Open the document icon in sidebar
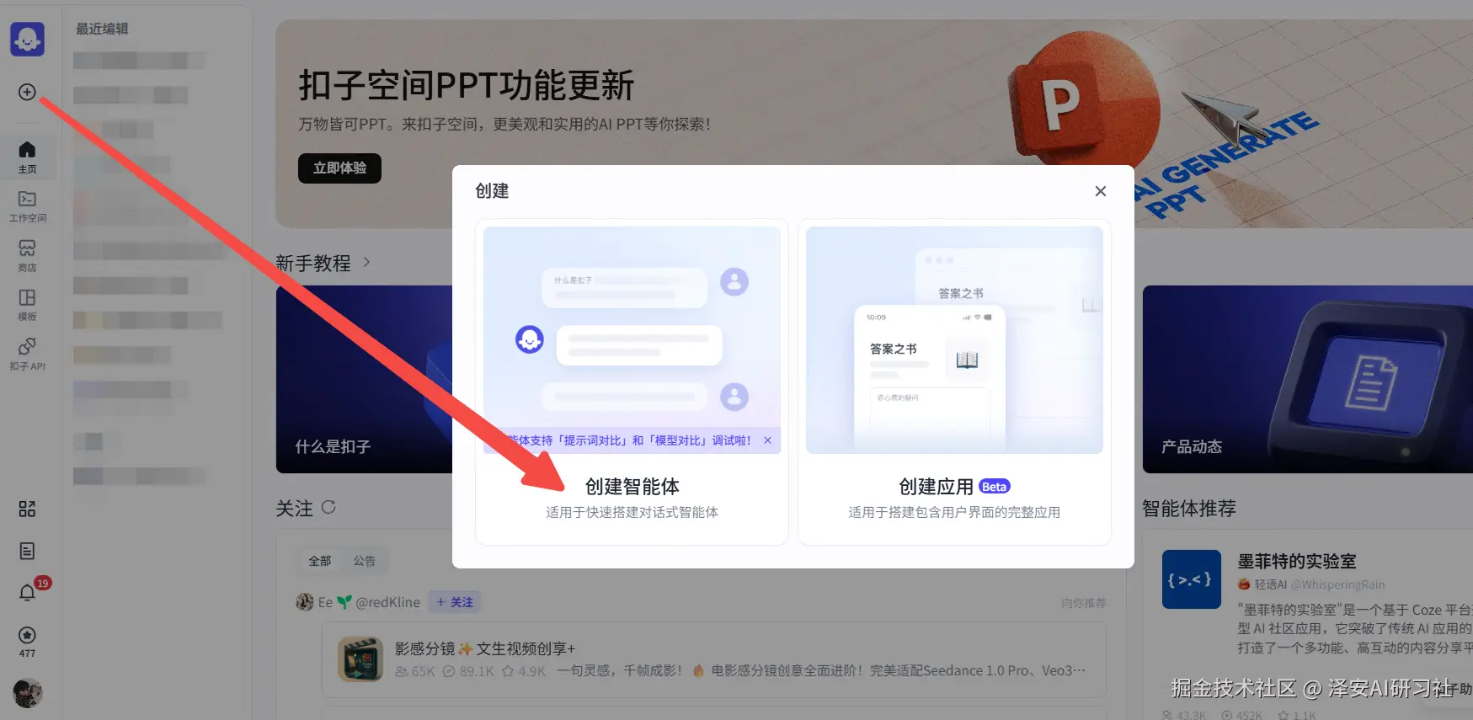This screenshot has width=1473, height=720. pos(27,551)
